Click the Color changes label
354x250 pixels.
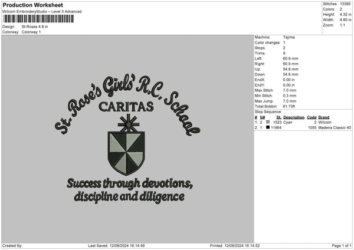pos(267,42)
